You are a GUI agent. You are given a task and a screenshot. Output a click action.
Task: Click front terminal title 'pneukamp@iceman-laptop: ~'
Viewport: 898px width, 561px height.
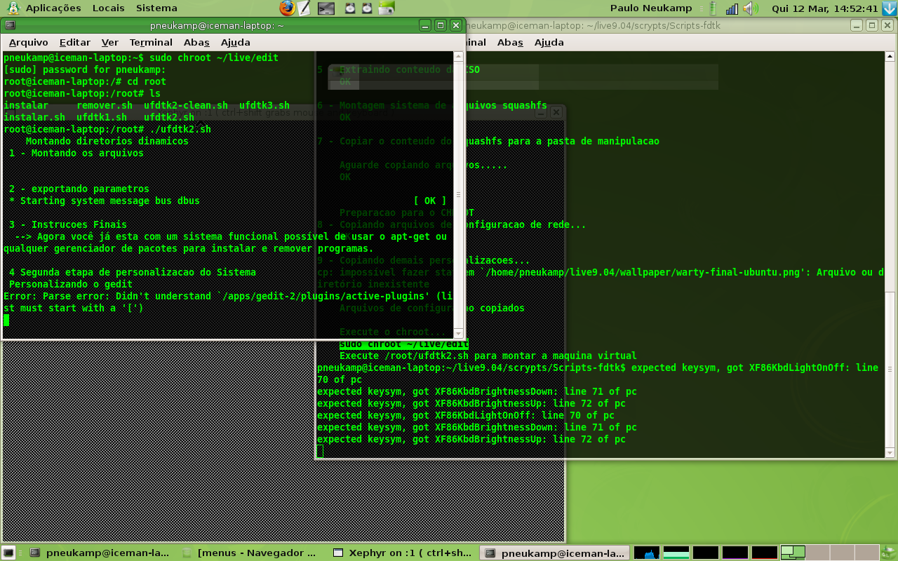click(x=216, y=25)
